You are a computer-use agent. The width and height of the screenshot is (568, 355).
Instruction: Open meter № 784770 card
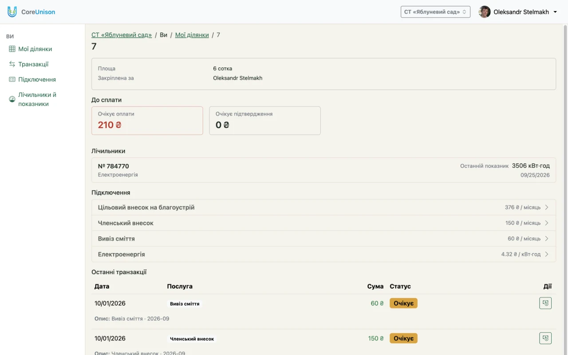(x=323, y=170)
